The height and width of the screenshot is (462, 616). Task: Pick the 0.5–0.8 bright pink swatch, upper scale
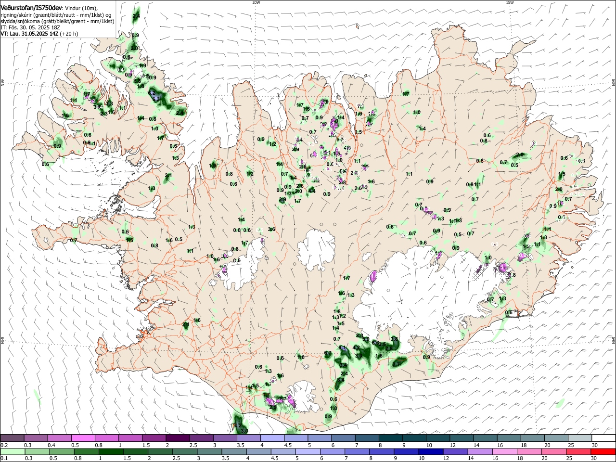83,438
